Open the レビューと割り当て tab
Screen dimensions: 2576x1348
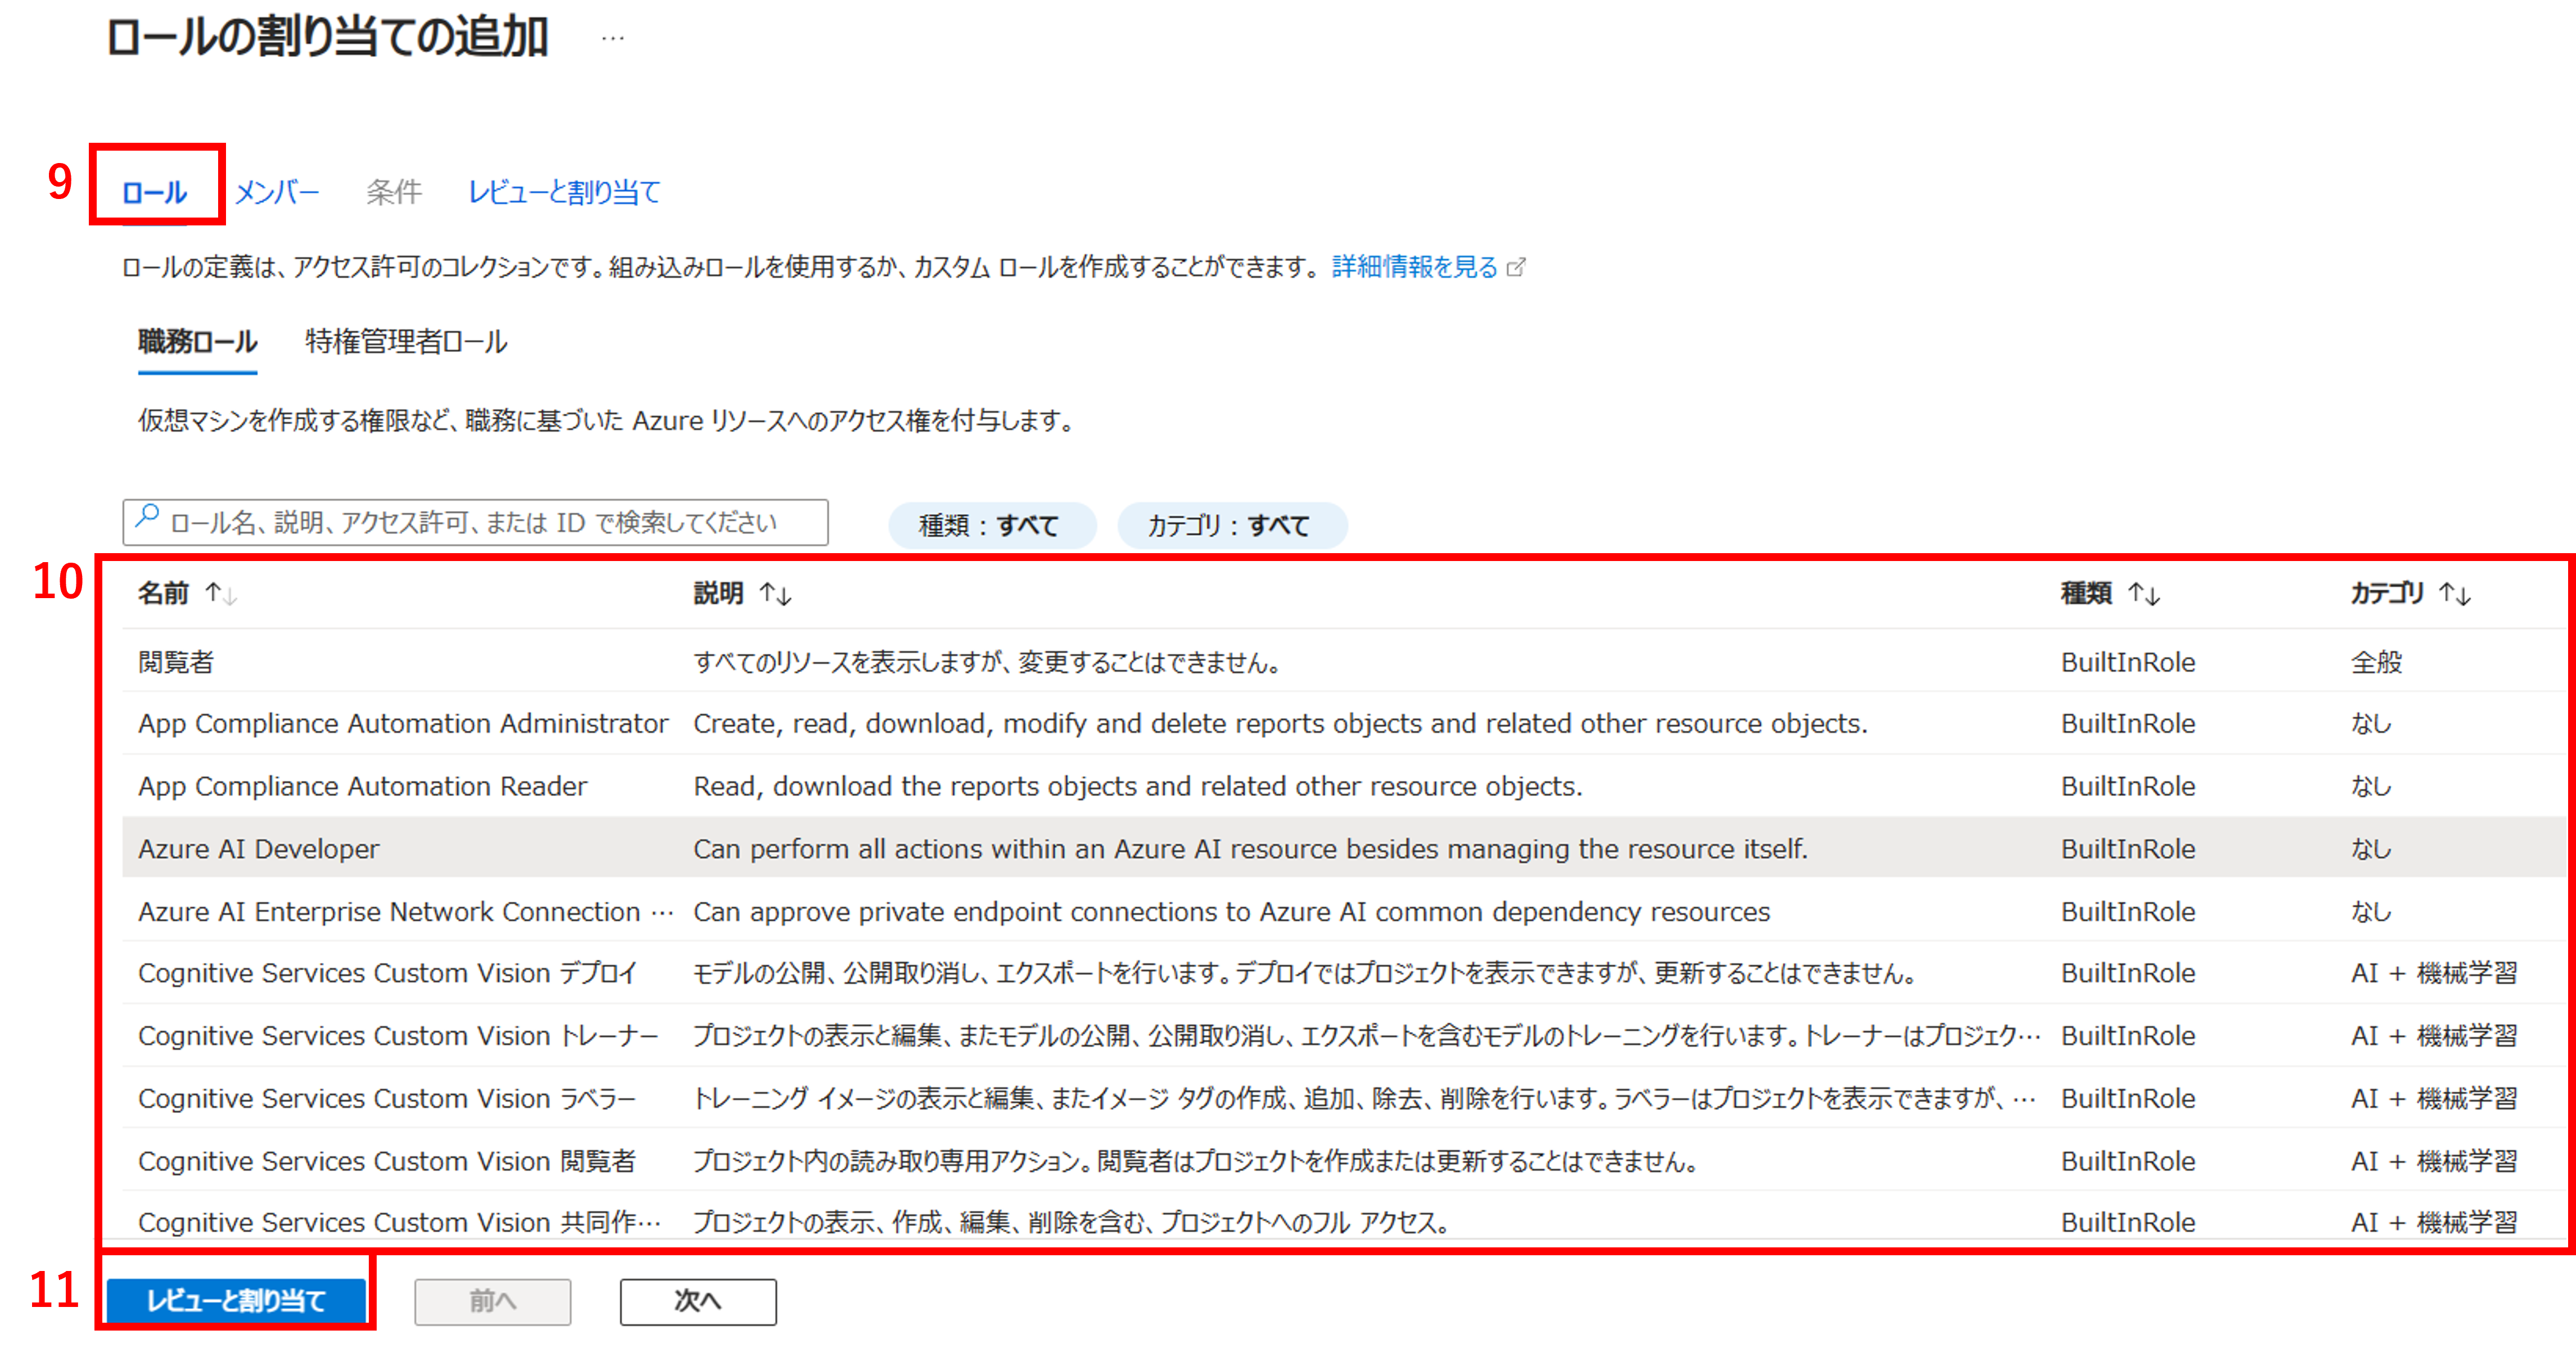[x=565, y=192]
